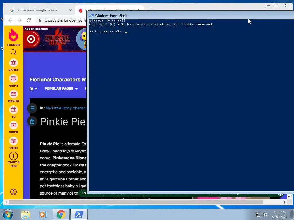Click Show Desktop button at taskbar end

(292, 214)
